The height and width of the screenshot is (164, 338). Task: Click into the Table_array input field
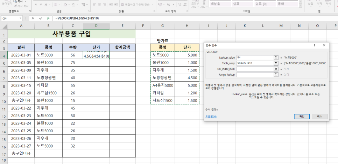(255, 63)
